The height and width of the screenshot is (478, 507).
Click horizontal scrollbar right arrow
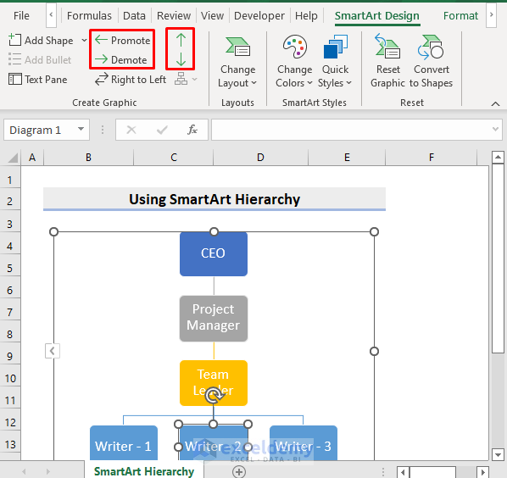(483, 472)
